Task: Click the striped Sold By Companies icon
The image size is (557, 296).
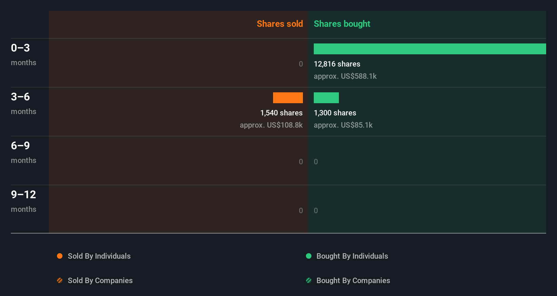Action: (60, 280)
